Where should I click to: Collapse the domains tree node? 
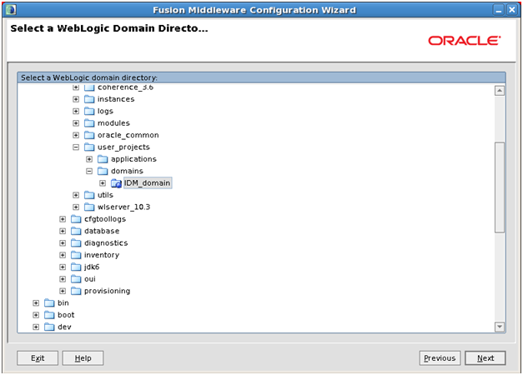click(x=89, y=172)
